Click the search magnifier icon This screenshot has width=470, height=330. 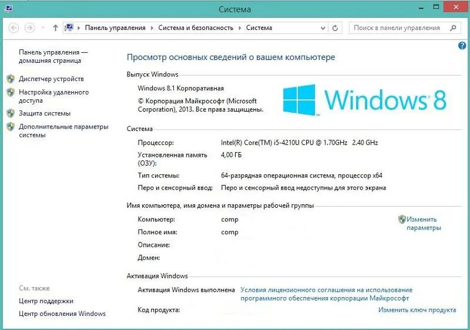(453, 28)
